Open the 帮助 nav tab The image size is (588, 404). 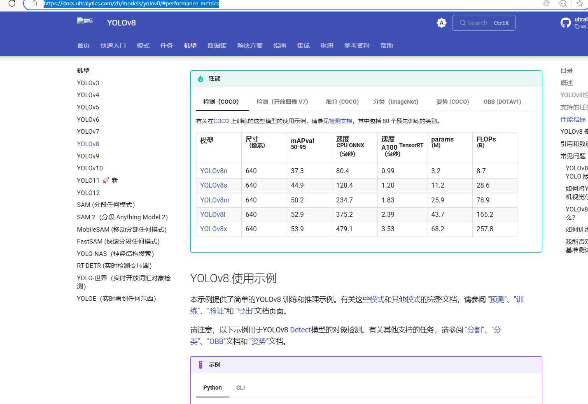pos(387,46)
